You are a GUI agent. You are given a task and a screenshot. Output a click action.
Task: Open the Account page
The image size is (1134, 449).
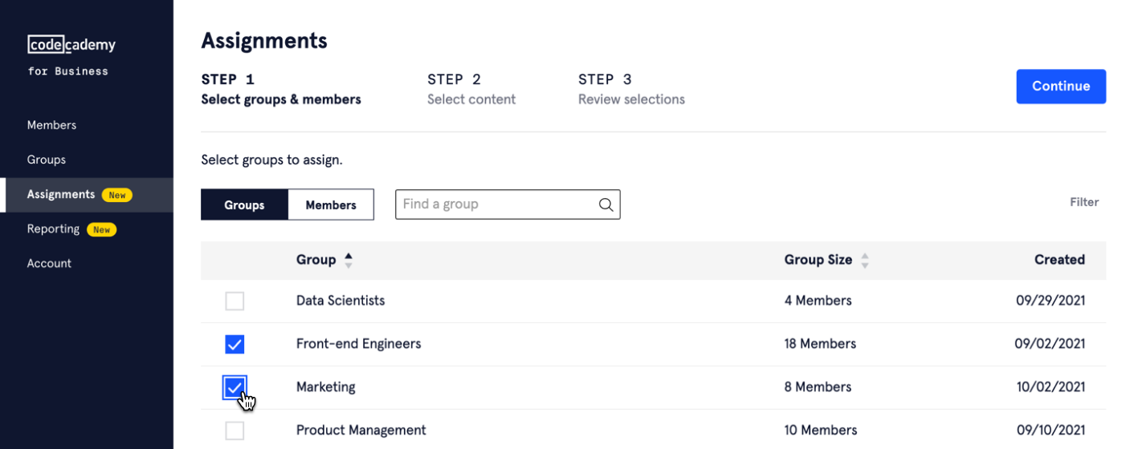click(49, 264)
